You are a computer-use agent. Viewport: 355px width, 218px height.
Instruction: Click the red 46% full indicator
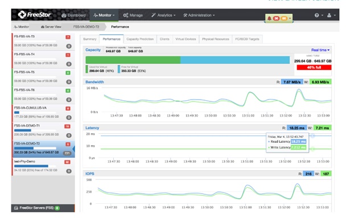point(314,68)
